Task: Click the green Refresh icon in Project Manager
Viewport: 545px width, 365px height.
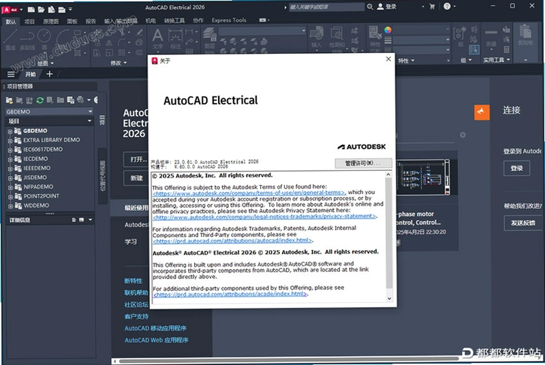Action: click(x=40, y=100)
